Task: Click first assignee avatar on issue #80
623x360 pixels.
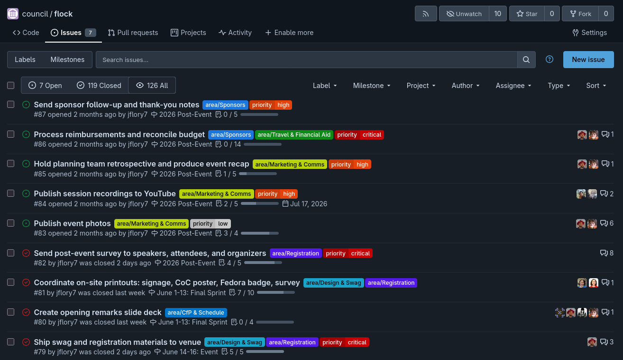Action: [x=560, y=312]
